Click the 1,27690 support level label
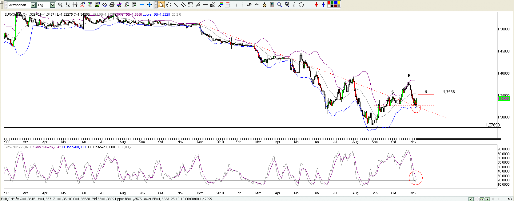Screen dimensions: 514x201 coord(493,125)
